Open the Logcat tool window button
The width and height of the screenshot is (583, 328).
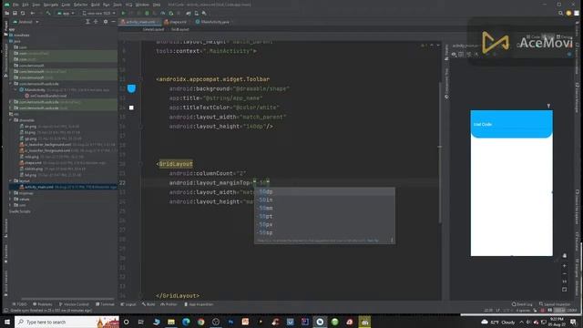128,304
